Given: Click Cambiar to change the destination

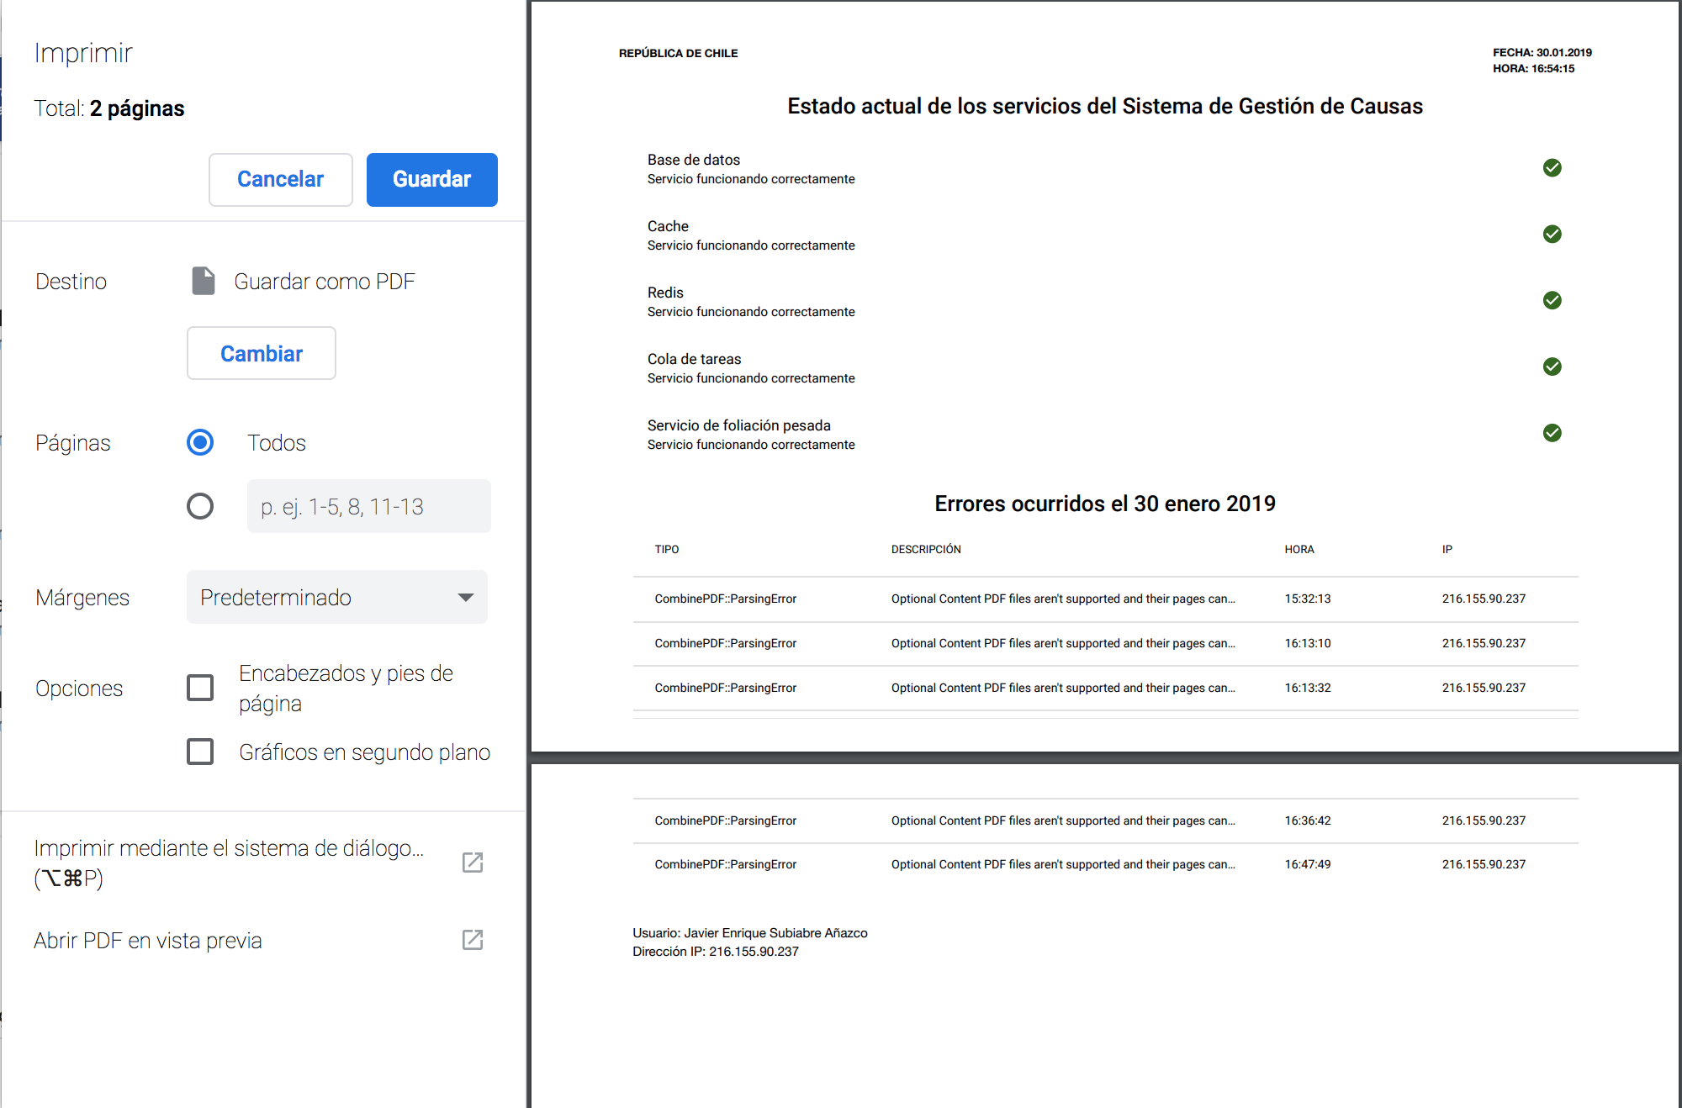Looking at the screenshot, I should 261,353.
